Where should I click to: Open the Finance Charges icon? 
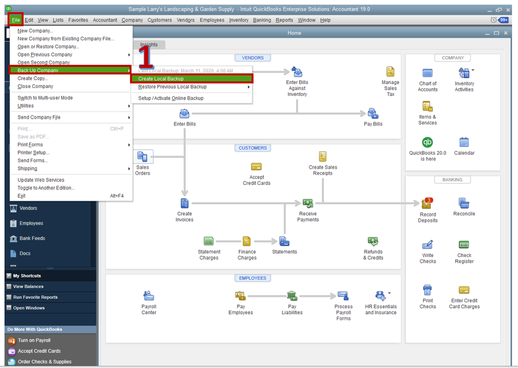247,241
